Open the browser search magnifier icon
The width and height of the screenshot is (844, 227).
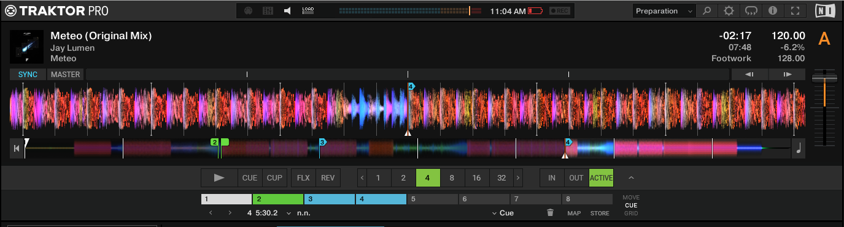tap(707, 11)
